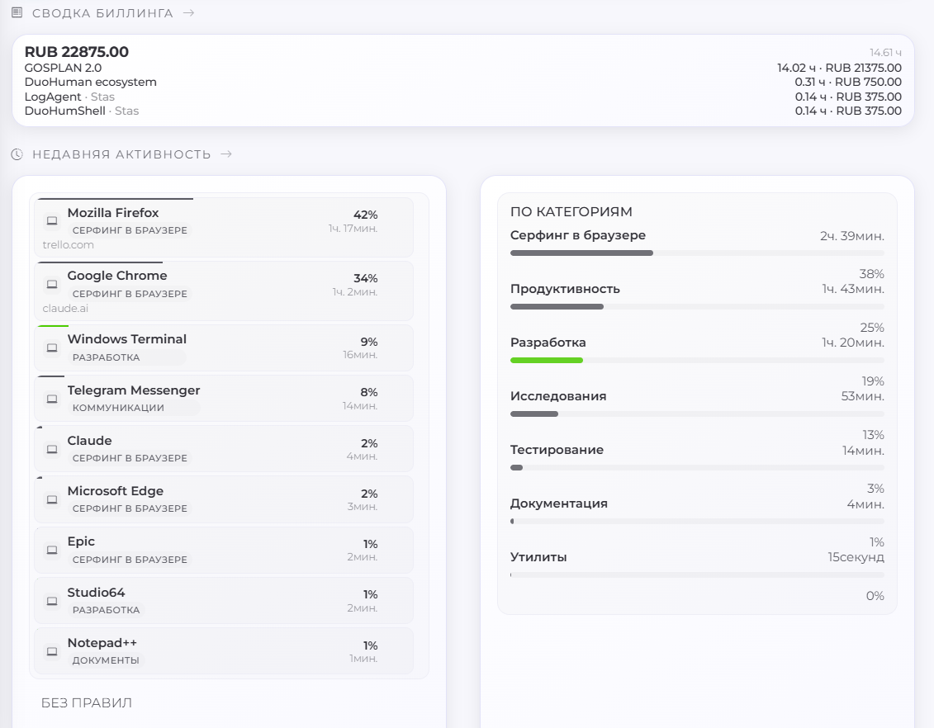Select the Серфинг в браузере category label
The width and height of the screenshot is (934, 728).
578,235
